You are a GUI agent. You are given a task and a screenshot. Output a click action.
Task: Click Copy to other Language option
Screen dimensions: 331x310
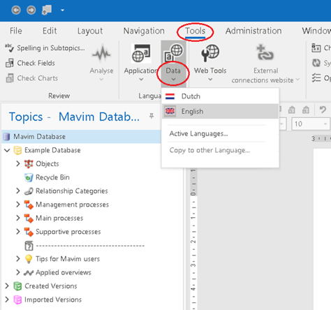tap(209, 150)
